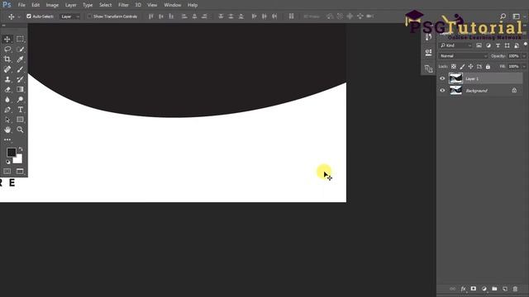This screenshot has height=297, width=529.
Task: Filter layers by type layers icon
Action: (x=498, y=45)
